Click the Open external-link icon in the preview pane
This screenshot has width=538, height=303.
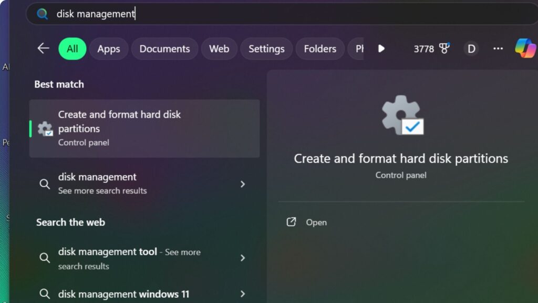tap(291, 222)
